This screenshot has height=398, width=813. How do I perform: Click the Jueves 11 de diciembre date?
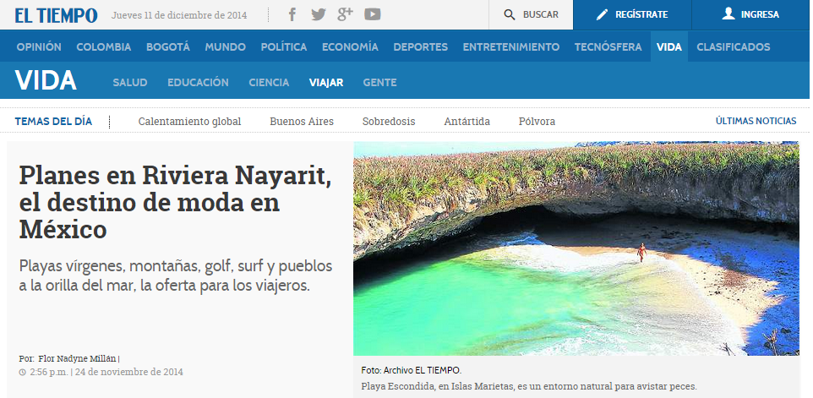179,15
